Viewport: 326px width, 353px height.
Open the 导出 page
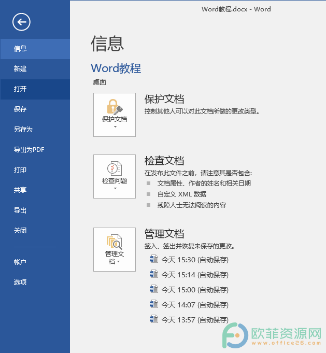[35, 210]
